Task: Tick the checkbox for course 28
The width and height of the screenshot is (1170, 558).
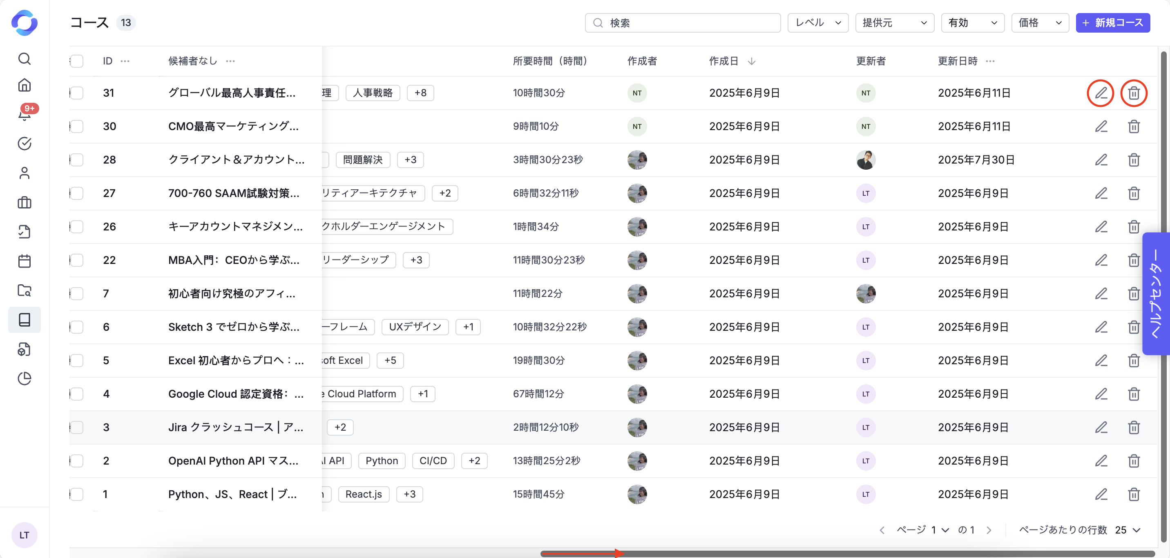Action: (77, 159)
